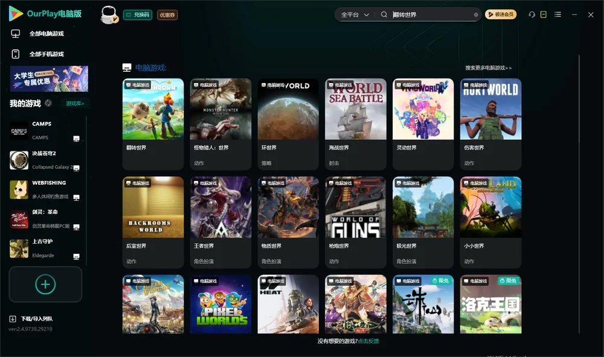
Task: Click the 点击反馈 feedback link
Action: (x=368, y=341)
